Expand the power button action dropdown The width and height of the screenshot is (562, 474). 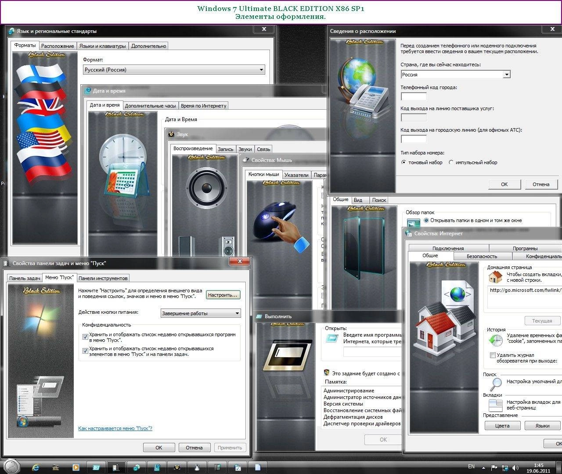(x=201, y=313)
